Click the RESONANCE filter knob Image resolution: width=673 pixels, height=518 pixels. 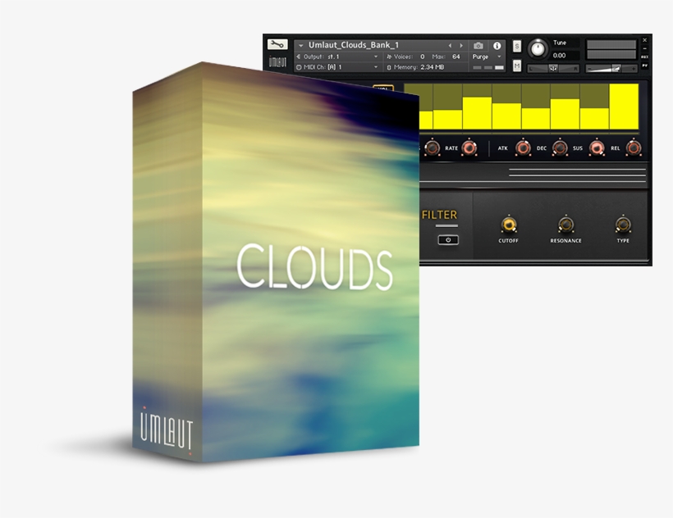coord(565,225)
